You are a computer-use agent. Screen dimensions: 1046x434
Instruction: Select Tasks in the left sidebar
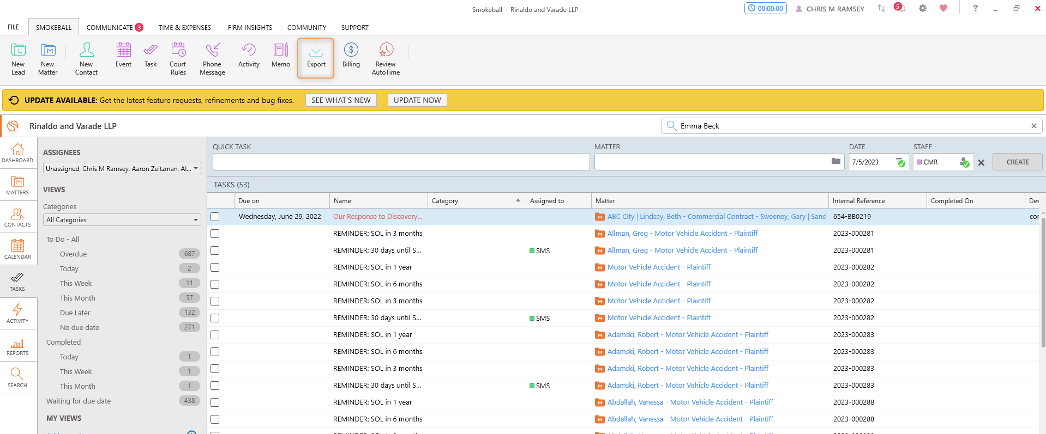click(17, 282)
